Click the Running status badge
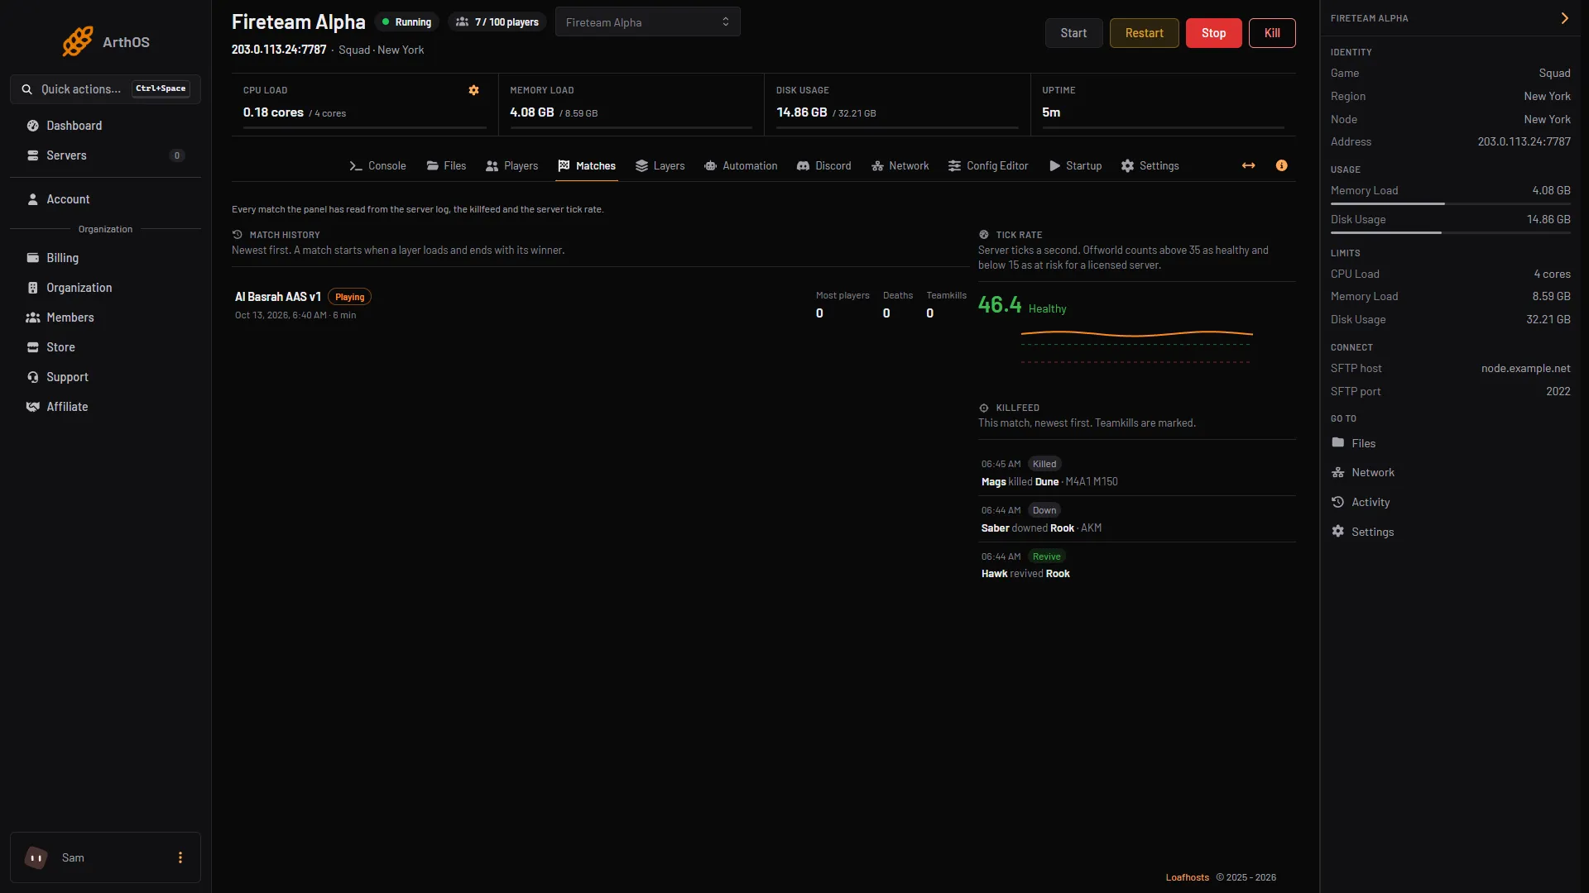This screenshot has height=893, width=1589. coord(406,22)
